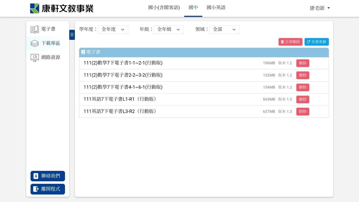359x202 pixels.
Task: Click the 全部更新 button
Action: pos(317,42)
